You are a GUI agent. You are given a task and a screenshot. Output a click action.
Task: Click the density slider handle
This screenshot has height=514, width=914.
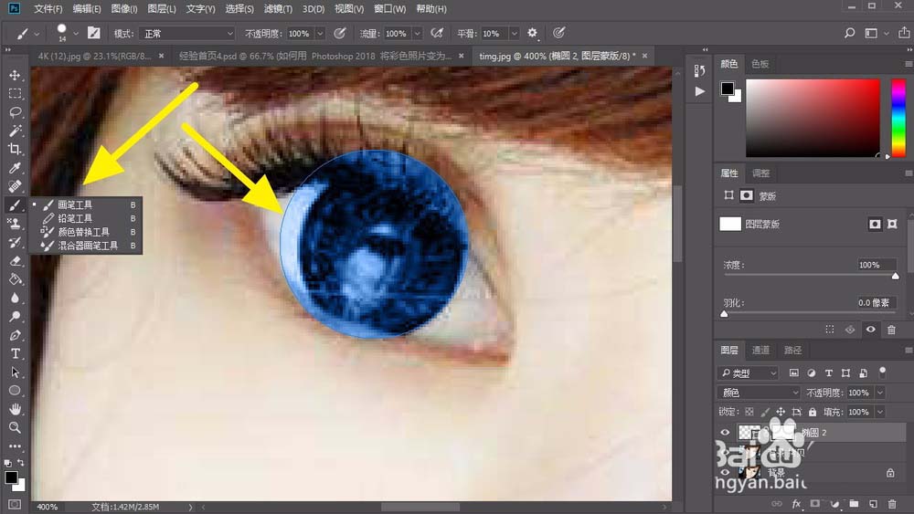tap(896, 276)
